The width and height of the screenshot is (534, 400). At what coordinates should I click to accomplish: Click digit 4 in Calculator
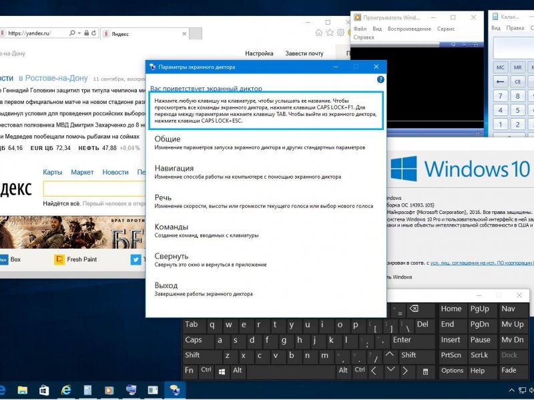coord(500,110)
